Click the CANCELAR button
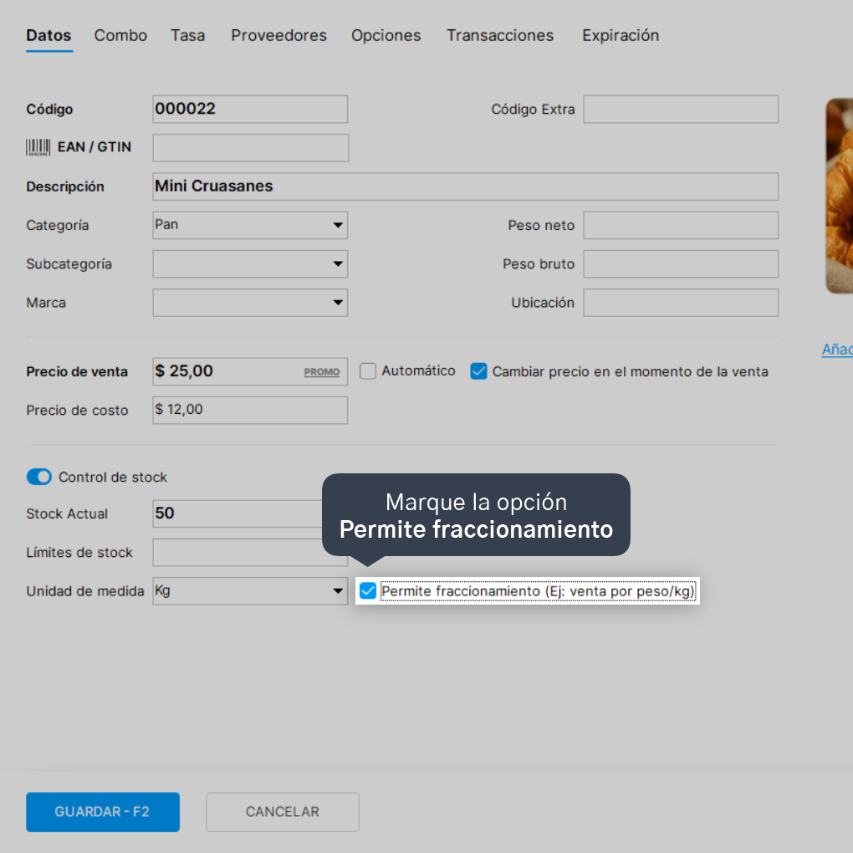This screenshot has height=853, width=853. click(x=283, y=812)
